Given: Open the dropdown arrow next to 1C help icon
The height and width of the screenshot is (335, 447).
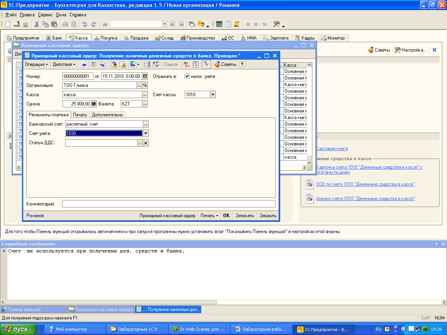Looking at the screenshot, I should coord(208,26).
